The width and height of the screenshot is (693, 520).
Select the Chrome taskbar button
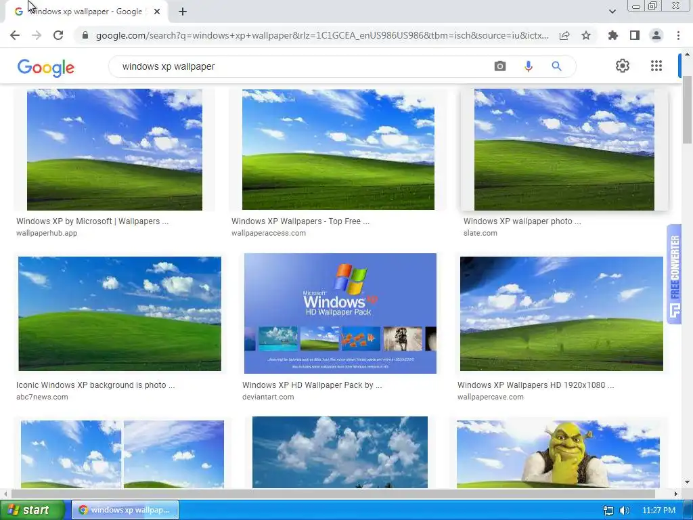(125, 510)
